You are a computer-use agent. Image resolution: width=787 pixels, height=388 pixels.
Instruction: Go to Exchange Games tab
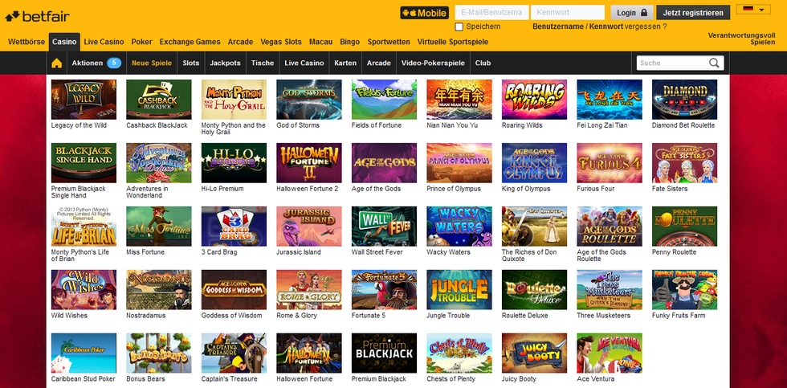190,42
